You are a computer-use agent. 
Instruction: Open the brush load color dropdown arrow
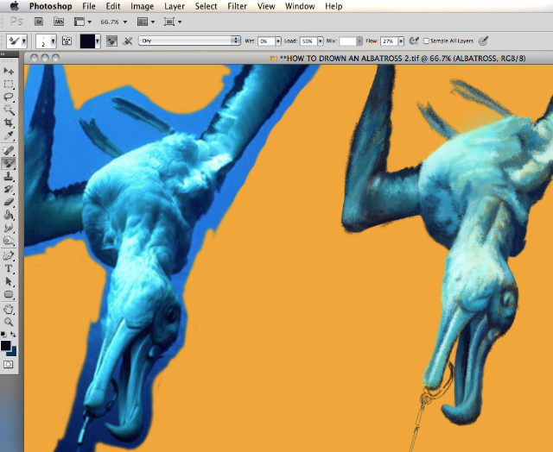pos(98,41)
